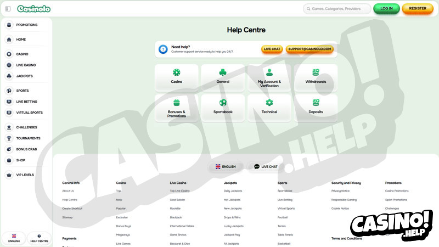Open the Deposits help category
This screenshot has height=247, width=439.
316,108
